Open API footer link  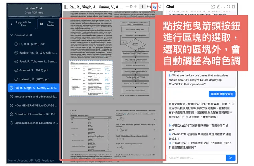tap(31, 160)
